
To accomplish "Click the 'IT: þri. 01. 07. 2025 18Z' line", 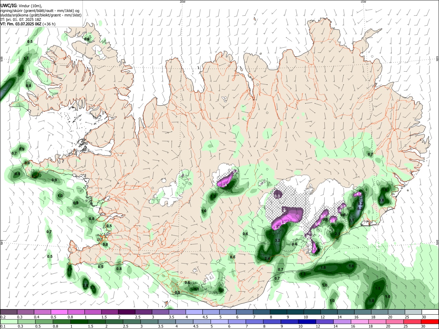I will (x=21, y=20).
